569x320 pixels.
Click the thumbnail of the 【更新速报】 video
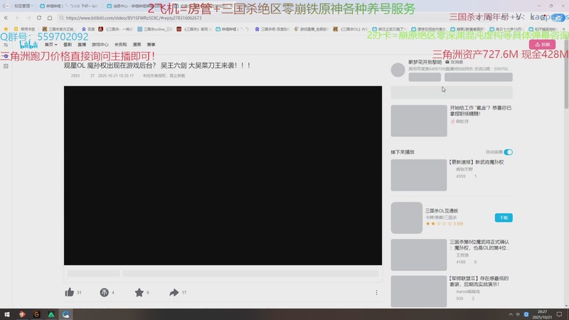click(x=419, y=175)
